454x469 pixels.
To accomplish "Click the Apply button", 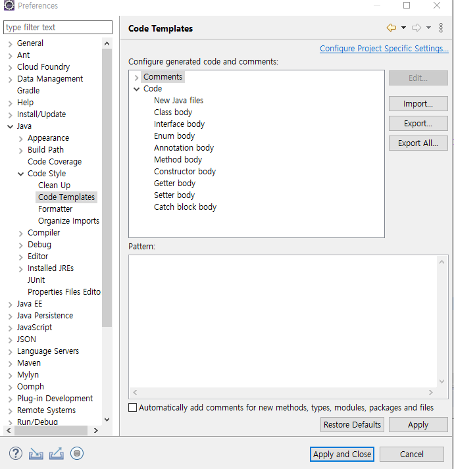I will 418,424.
